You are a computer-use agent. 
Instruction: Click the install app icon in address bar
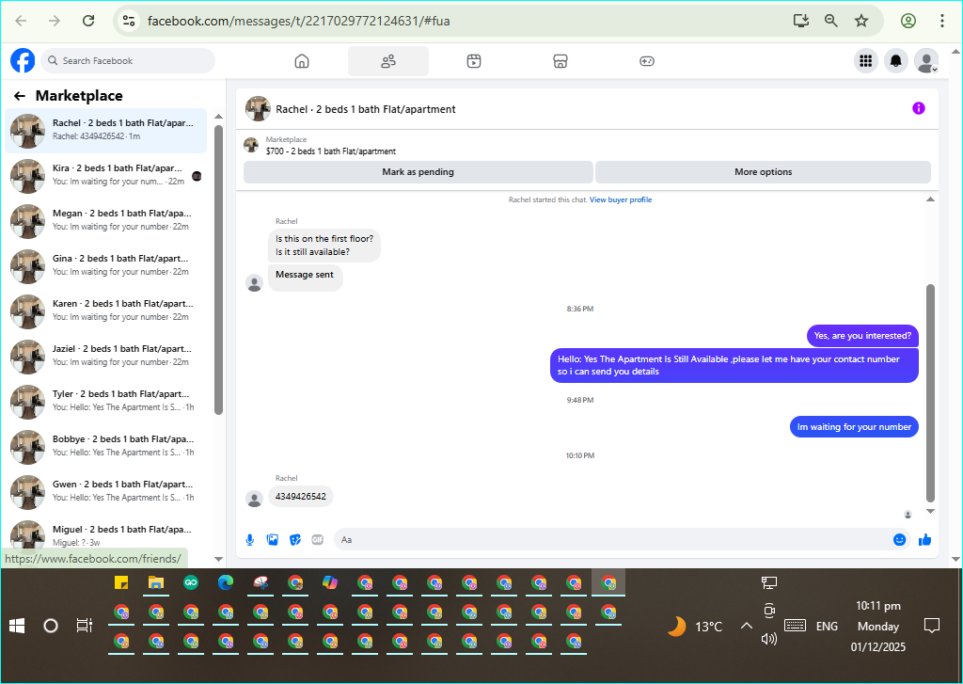coord(800,21)
